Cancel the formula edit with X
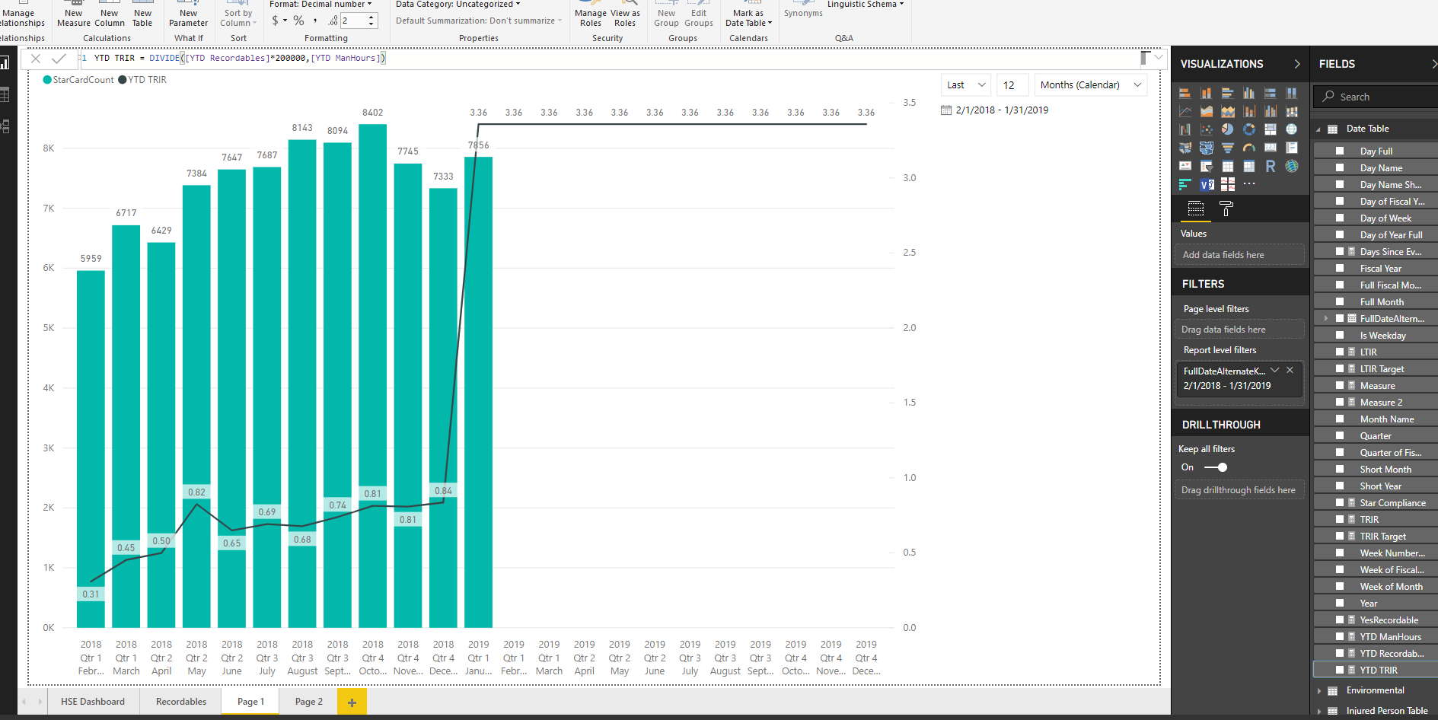The height and width of the screenshot is (720, 1438). (x=35, y=59)
